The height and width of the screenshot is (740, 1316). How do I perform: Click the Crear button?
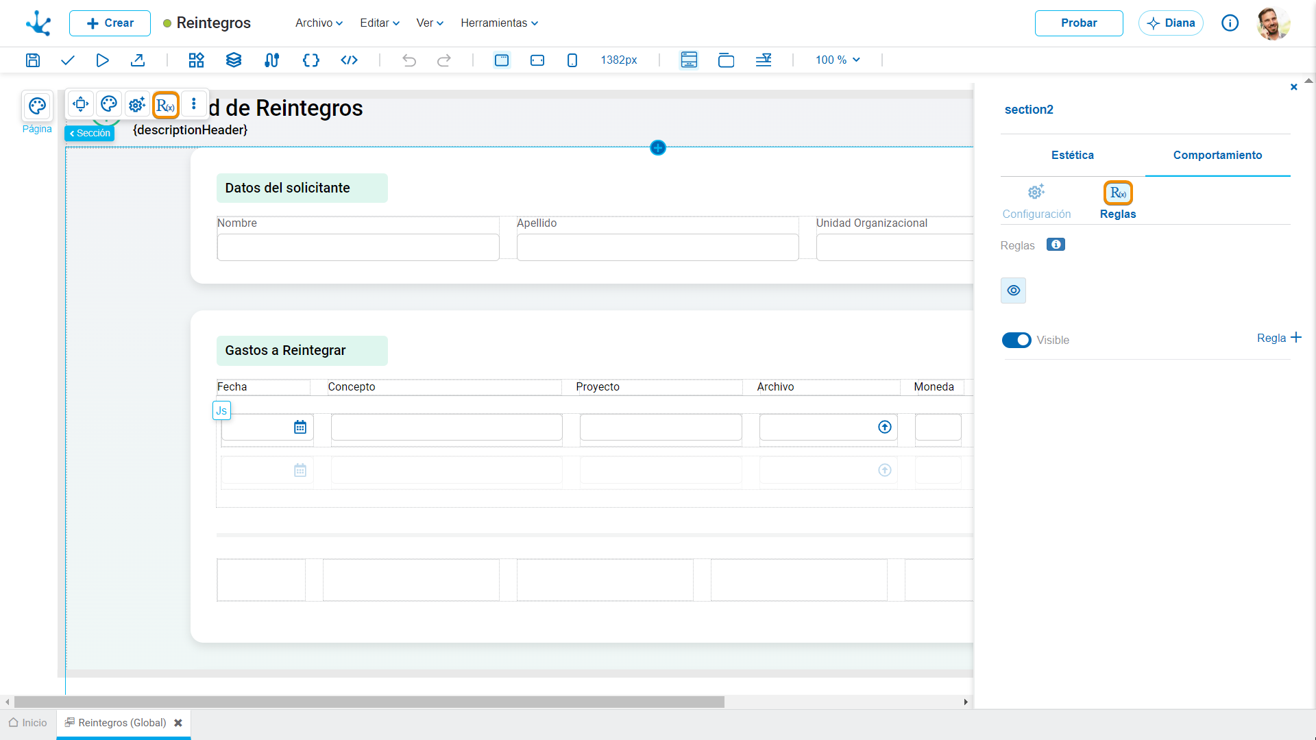click(x=110, y=23)
